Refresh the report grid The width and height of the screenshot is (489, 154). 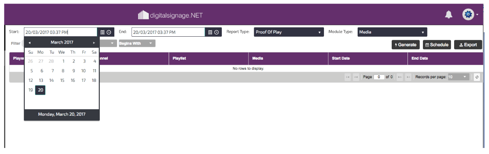[x=477, y=77]
